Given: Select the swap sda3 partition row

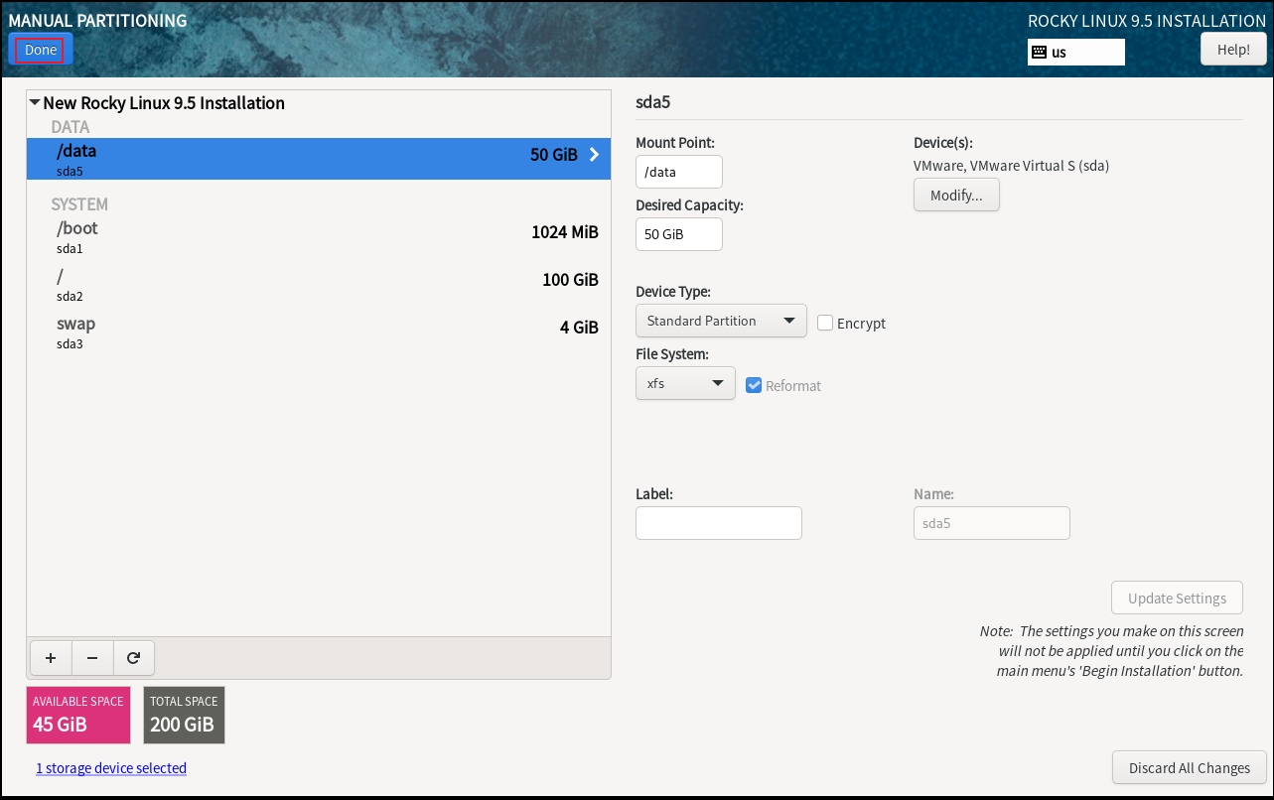Looking at the screenshot, I should tap(319, 332).
